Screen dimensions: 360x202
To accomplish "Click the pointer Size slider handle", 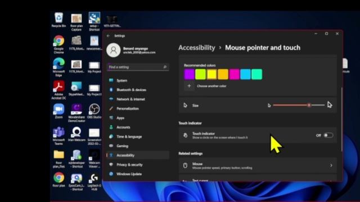I will 309,105.
